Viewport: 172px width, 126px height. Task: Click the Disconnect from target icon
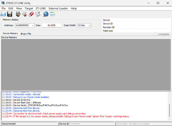point(24,14)
